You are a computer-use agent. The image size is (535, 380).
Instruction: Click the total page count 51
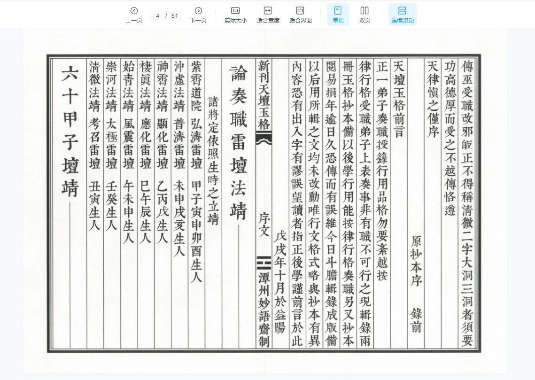pos(174,16)
